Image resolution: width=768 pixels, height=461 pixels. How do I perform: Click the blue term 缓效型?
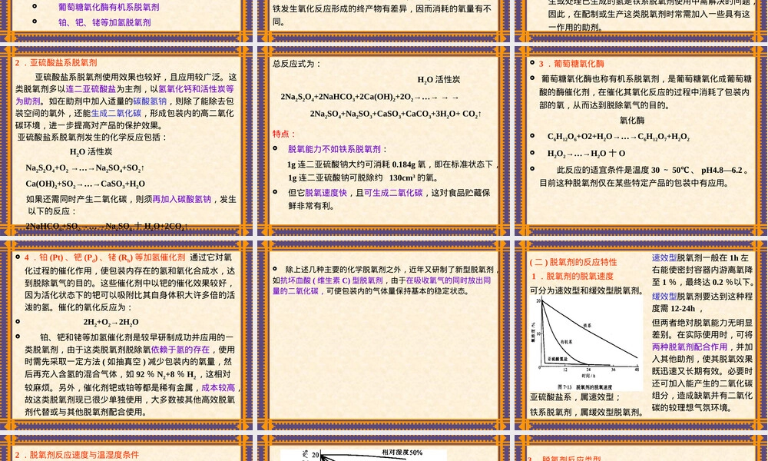click(664, 297)
